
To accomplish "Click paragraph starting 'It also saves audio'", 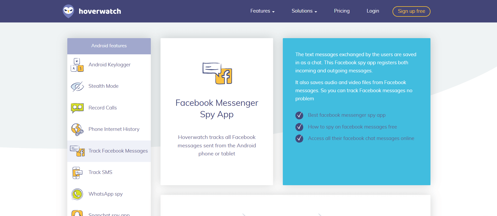I will (354, 91).
